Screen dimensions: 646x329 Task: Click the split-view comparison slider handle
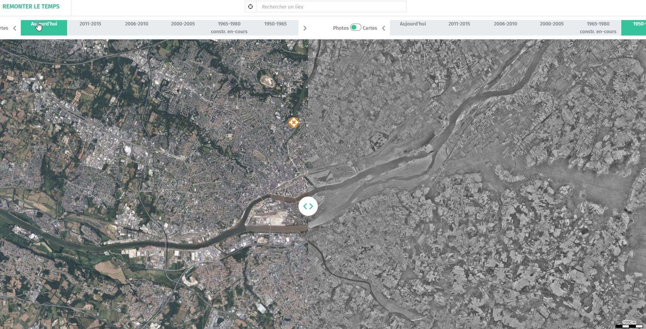[x=308, y=206]
